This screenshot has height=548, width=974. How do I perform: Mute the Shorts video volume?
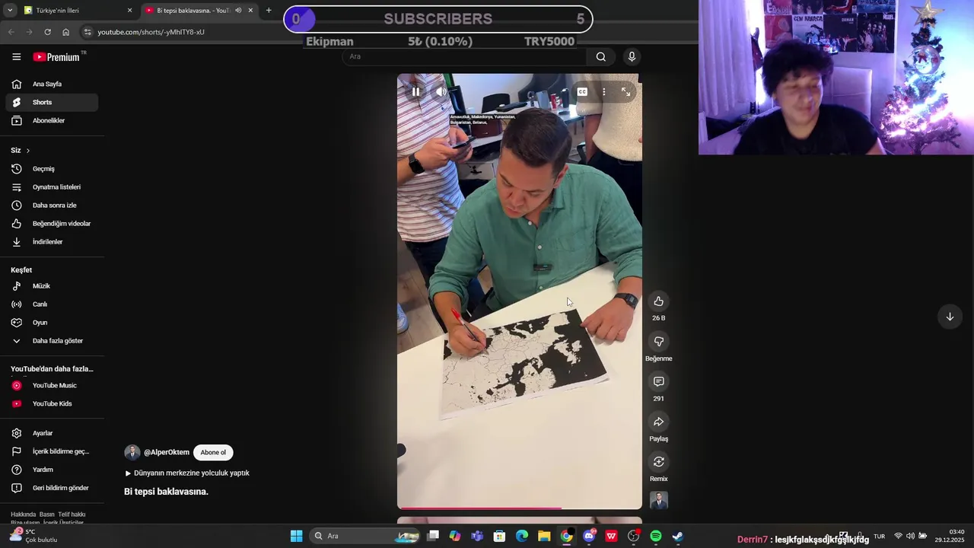point(441,92)
